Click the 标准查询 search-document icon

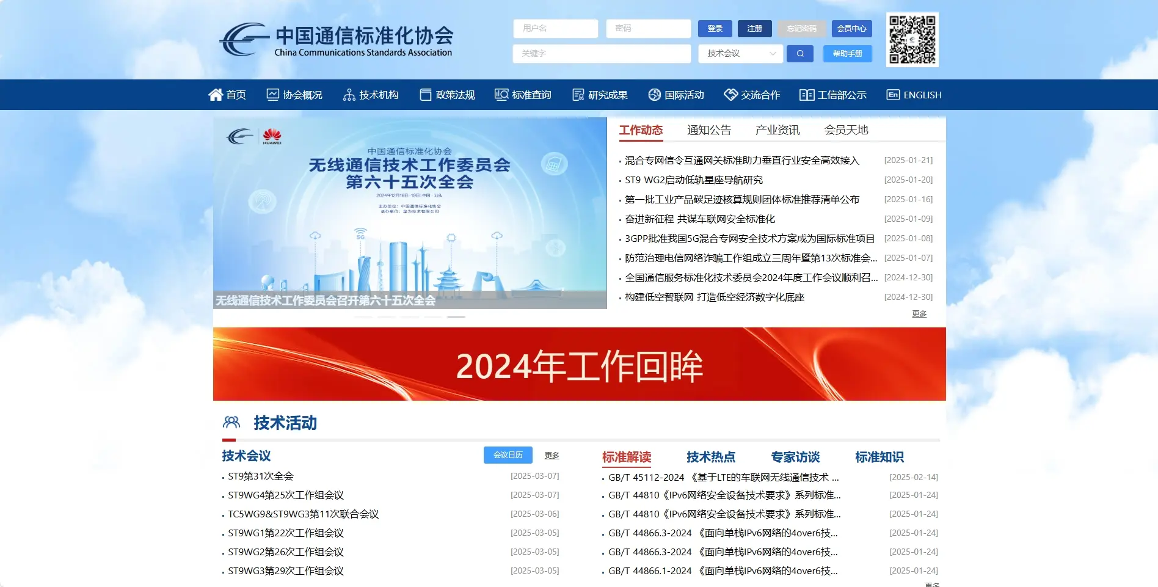(500, 94)
